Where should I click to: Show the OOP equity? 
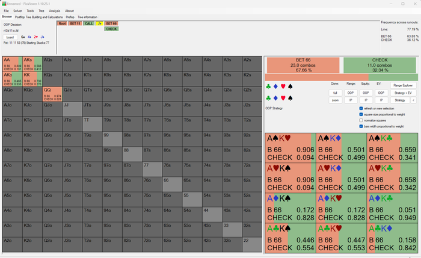tap(366, 93)
